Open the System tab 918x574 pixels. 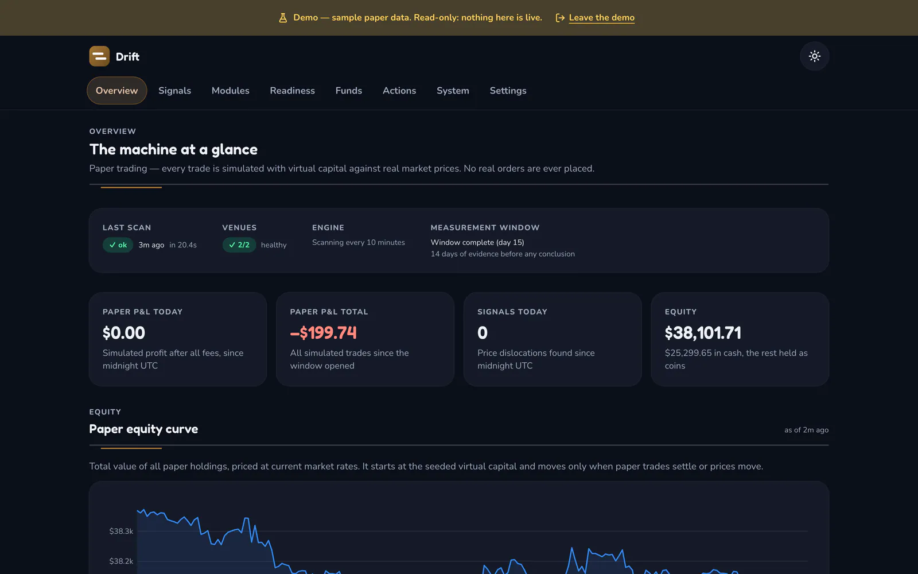point(453,91)
